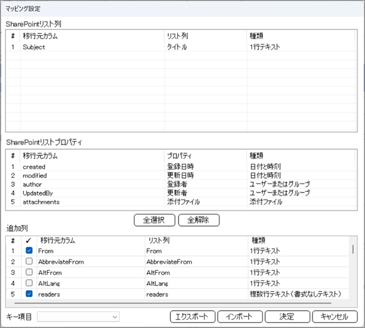Click the horizontal scrollbar under 追加列
Screen dimensions: 365x328
(173, 304)
